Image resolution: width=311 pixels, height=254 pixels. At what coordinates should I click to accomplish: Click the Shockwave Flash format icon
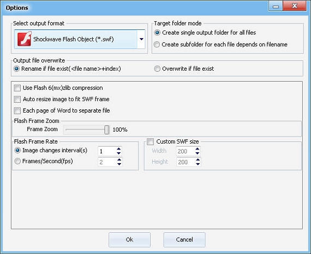[x=25, y=39]
